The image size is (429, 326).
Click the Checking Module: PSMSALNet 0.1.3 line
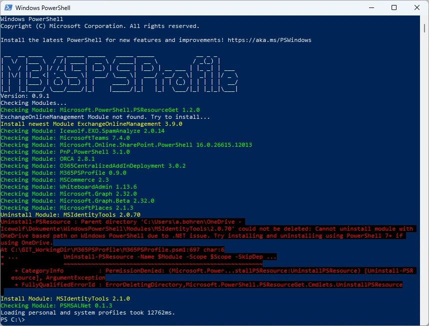click(x=56, y=306)
